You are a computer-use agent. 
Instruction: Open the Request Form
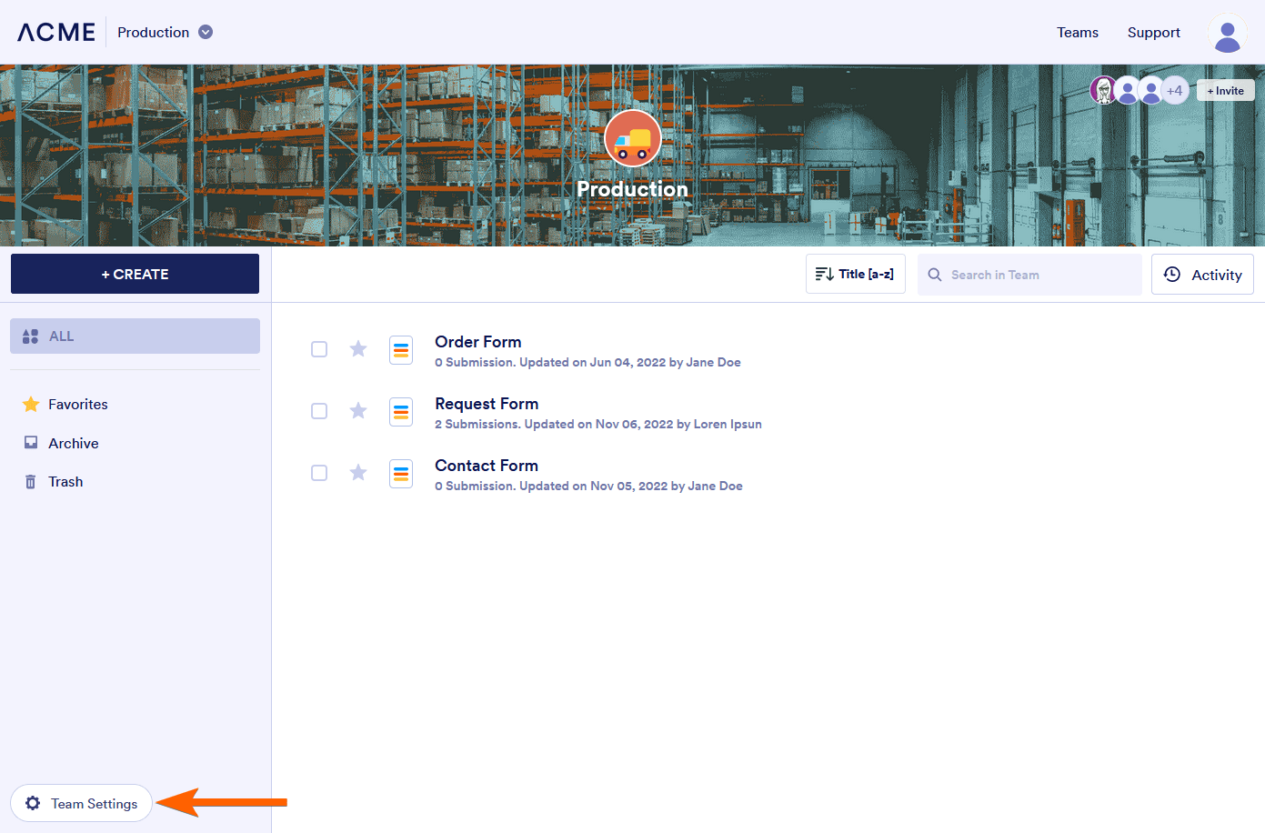(x=487, y=404)
